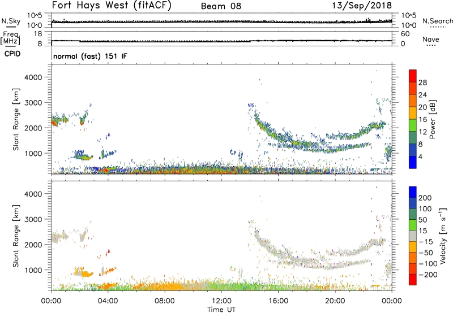Viewport: 453px width, 313px height.
Task: Pick the red bottom segment of the velocity colorbar
Action: (x=413, y=280)
